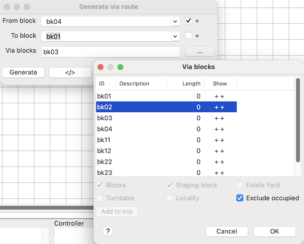Sort list by ID column header
Image resolution: width=304 pixels, height=244 pixels.
click(x=105, y=83)
